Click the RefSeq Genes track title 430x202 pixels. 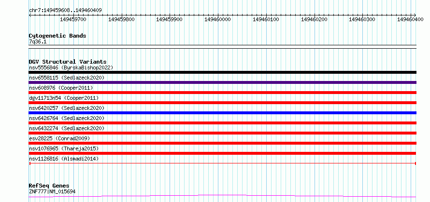tap(49, 186)
